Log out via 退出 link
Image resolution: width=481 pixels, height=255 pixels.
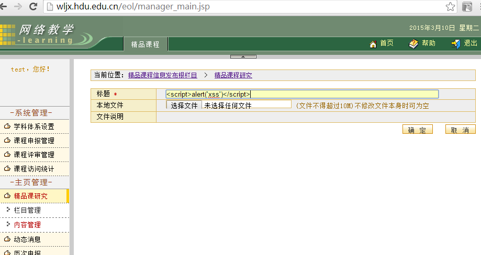[471, 43]
